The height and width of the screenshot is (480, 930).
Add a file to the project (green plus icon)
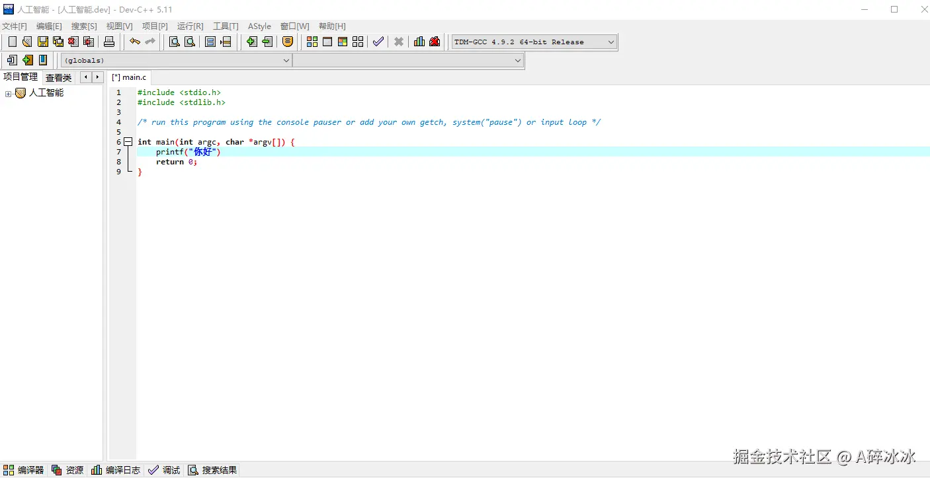pyautogui.click(x=252, y=42)
